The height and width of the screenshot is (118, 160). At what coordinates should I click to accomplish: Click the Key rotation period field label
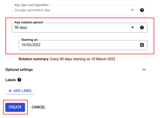(x=29, y=22)
